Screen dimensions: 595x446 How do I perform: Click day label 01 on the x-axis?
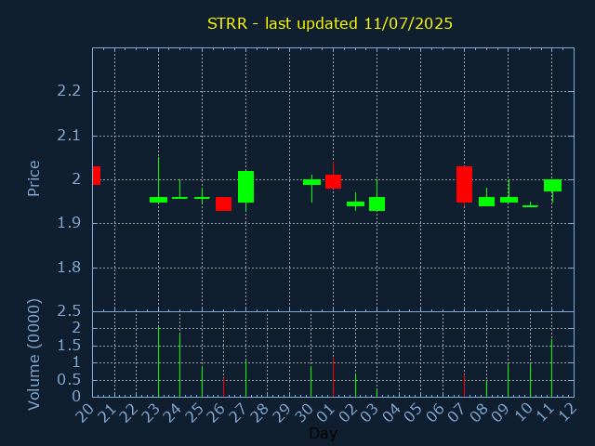(x=325, y=413)
